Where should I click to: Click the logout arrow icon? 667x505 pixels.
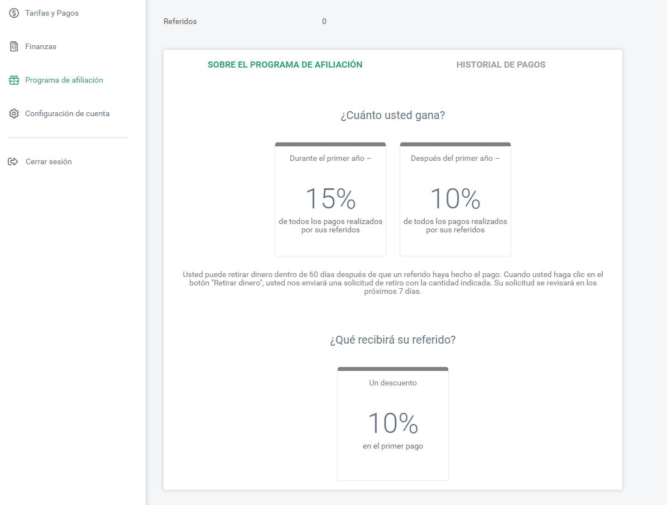click(13, 162)
